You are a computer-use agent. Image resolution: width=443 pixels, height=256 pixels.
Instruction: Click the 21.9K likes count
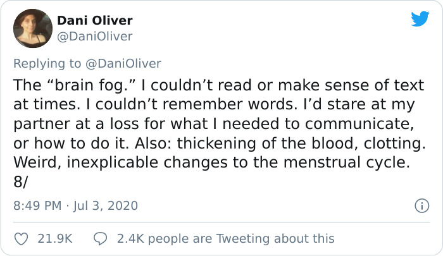56,238
